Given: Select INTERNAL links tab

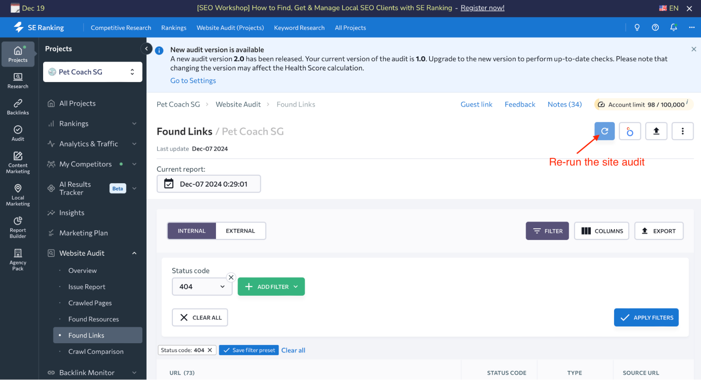Looking at the screenshot, I should [x=192, y=231].
